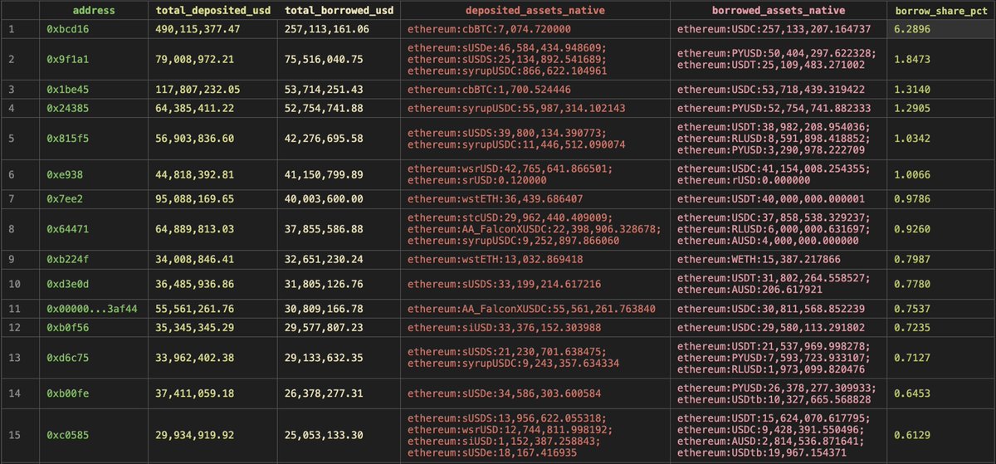Click address cell 0xb00fe
The image size is (996, 464).
pos(70,393)
